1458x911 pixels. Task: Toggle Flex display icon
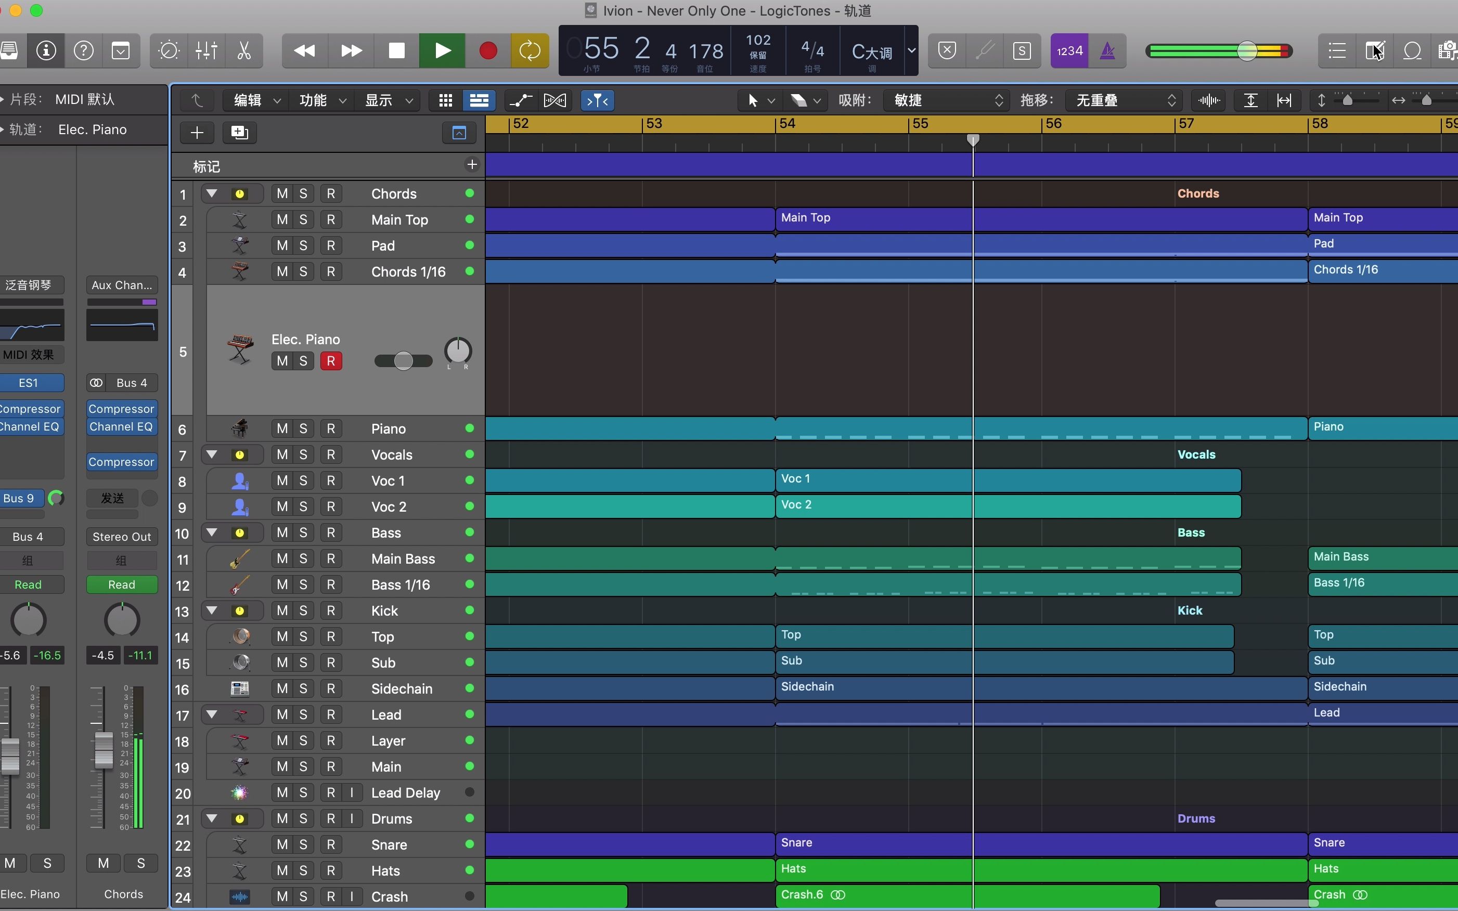tap(555, 100)
